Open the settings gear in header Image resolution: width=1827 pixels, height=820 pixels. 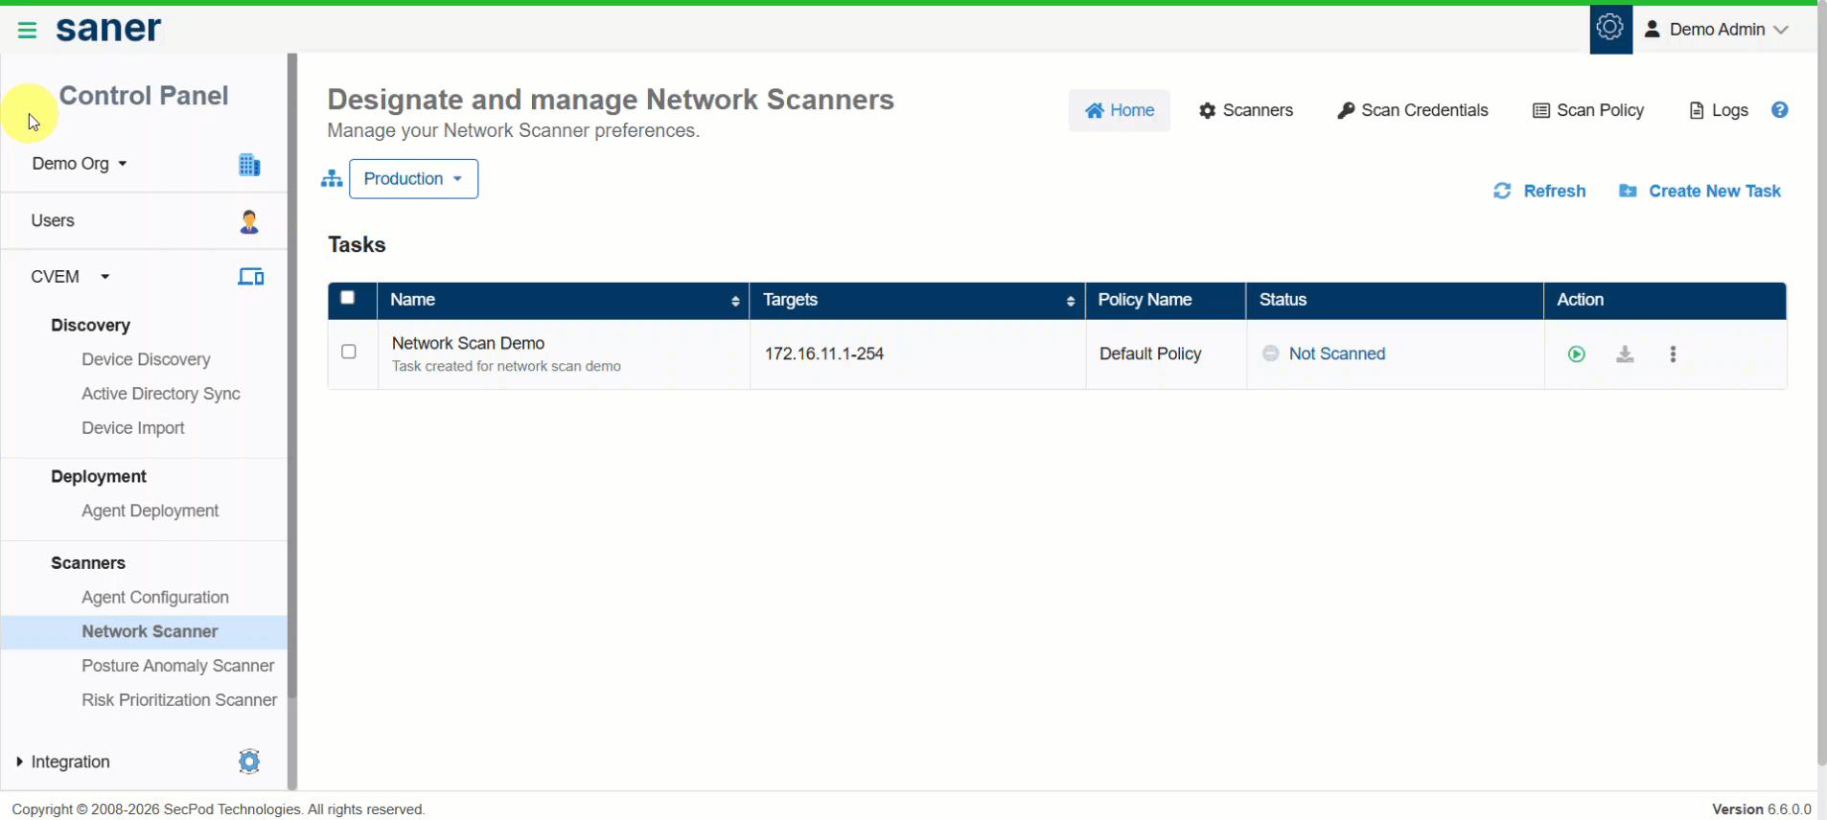1610,28
